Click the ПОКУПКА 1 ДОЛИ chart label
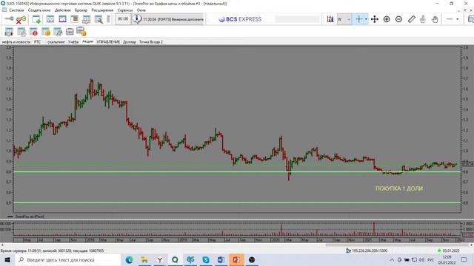Screen dimensions: 474x266 [399, 188]
